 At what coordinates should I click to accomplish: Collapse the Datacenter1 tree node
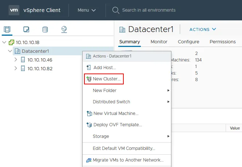pos(10,51)
